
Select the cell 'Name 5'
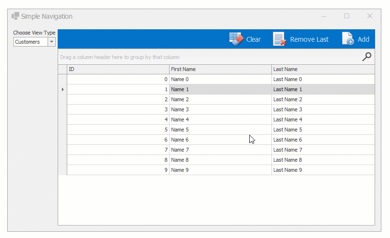click(220, 130)
